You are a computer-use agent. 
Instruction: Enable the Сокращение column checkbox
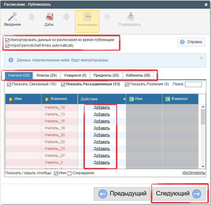(x=70, y=173)
